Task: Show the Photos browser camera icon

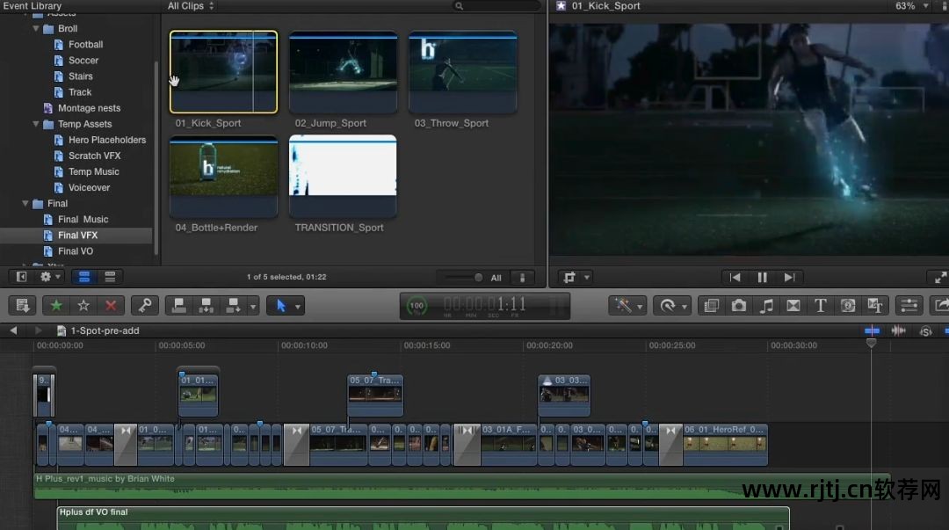Action: 739,306
